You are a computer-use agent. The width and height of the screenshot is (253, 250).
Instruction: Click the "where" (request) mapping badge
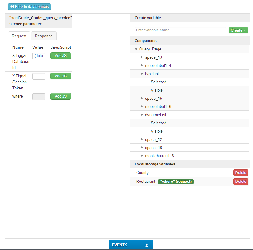click(x=176, y=182)
